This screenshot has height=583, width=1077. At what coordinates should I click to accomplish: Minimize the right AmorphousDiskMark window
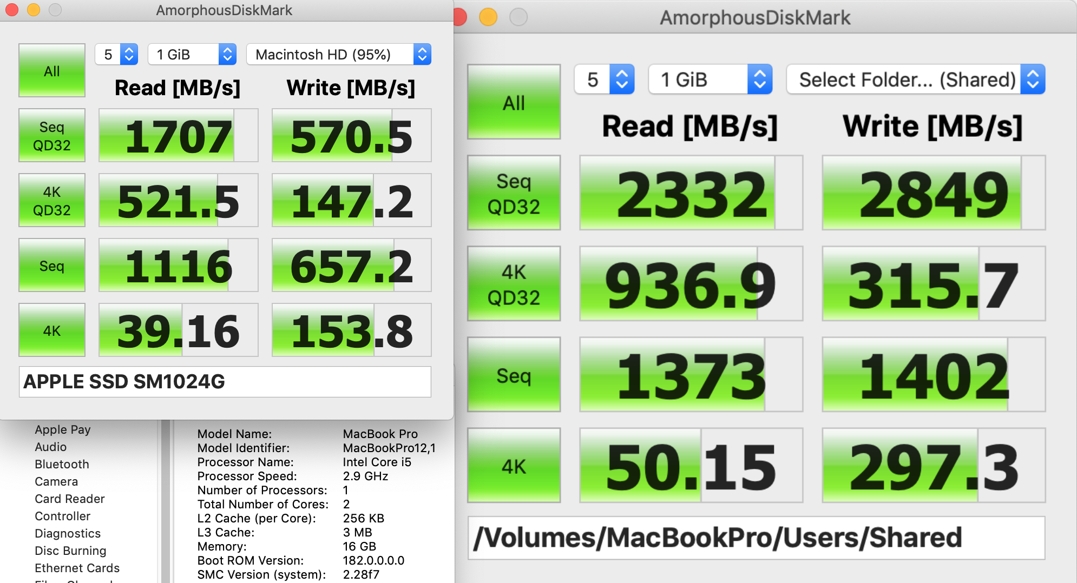[488, 17]
